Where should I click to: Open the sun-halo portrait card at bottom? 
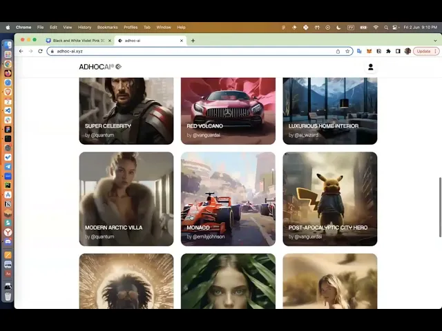tap(126, 281)
